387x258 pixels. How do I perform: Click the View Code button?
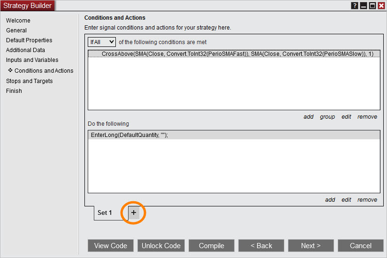(x=111, y=246)
